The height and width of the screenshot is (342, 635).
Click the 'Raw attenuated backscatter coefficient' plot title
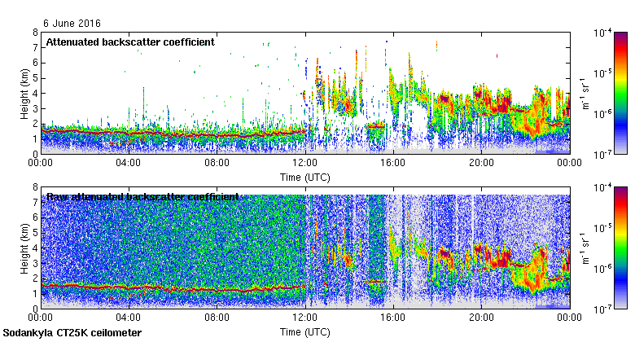(143, 197)
